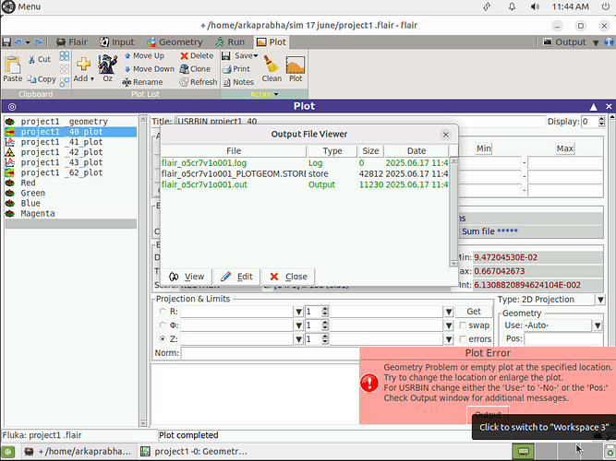Screen dimensions: 616x461
Task: Collapse the Plot panel with triangle icon
Action: (594, 107)
